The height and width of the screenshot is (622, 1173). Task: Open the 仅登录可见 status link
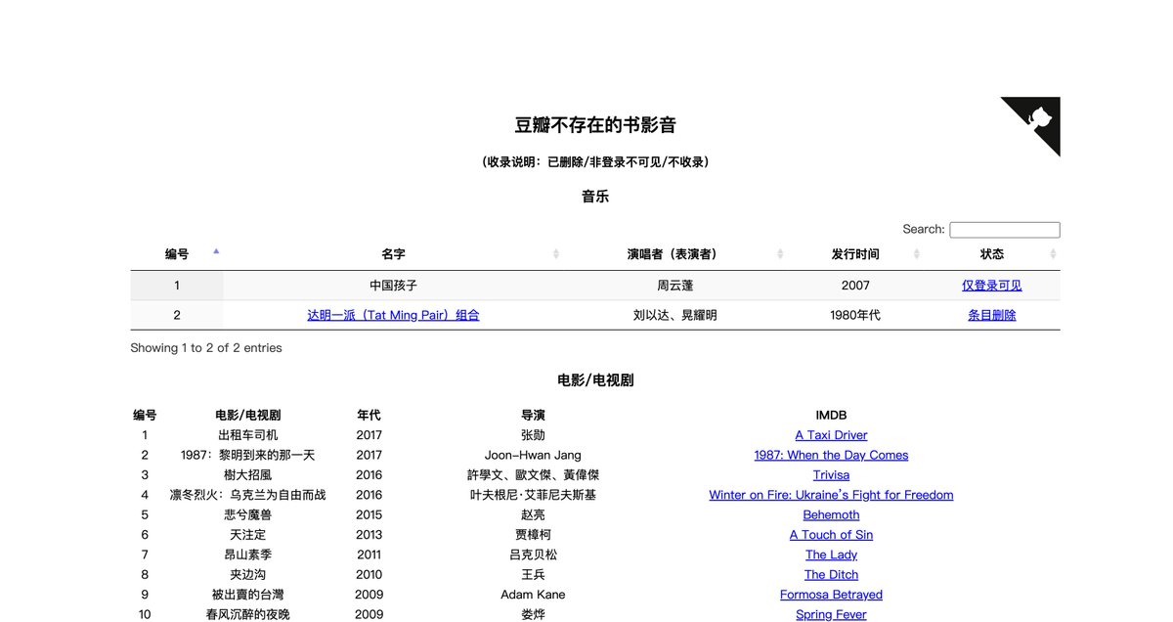(x=992, y=286)
